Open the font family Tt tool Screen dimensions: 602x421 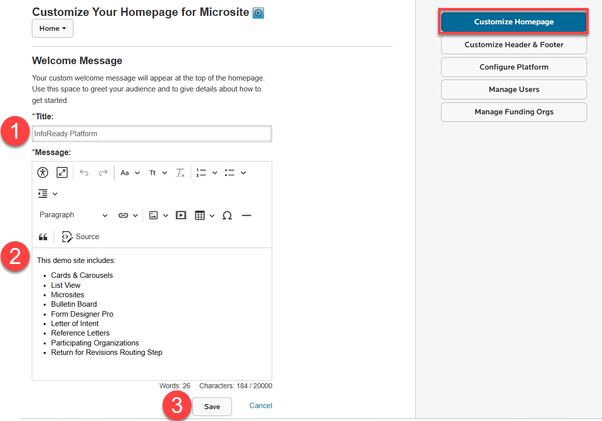152,172
